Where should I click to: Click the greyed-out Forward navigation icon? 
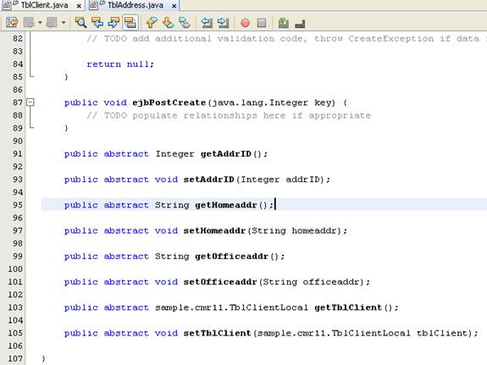[52, 22]
